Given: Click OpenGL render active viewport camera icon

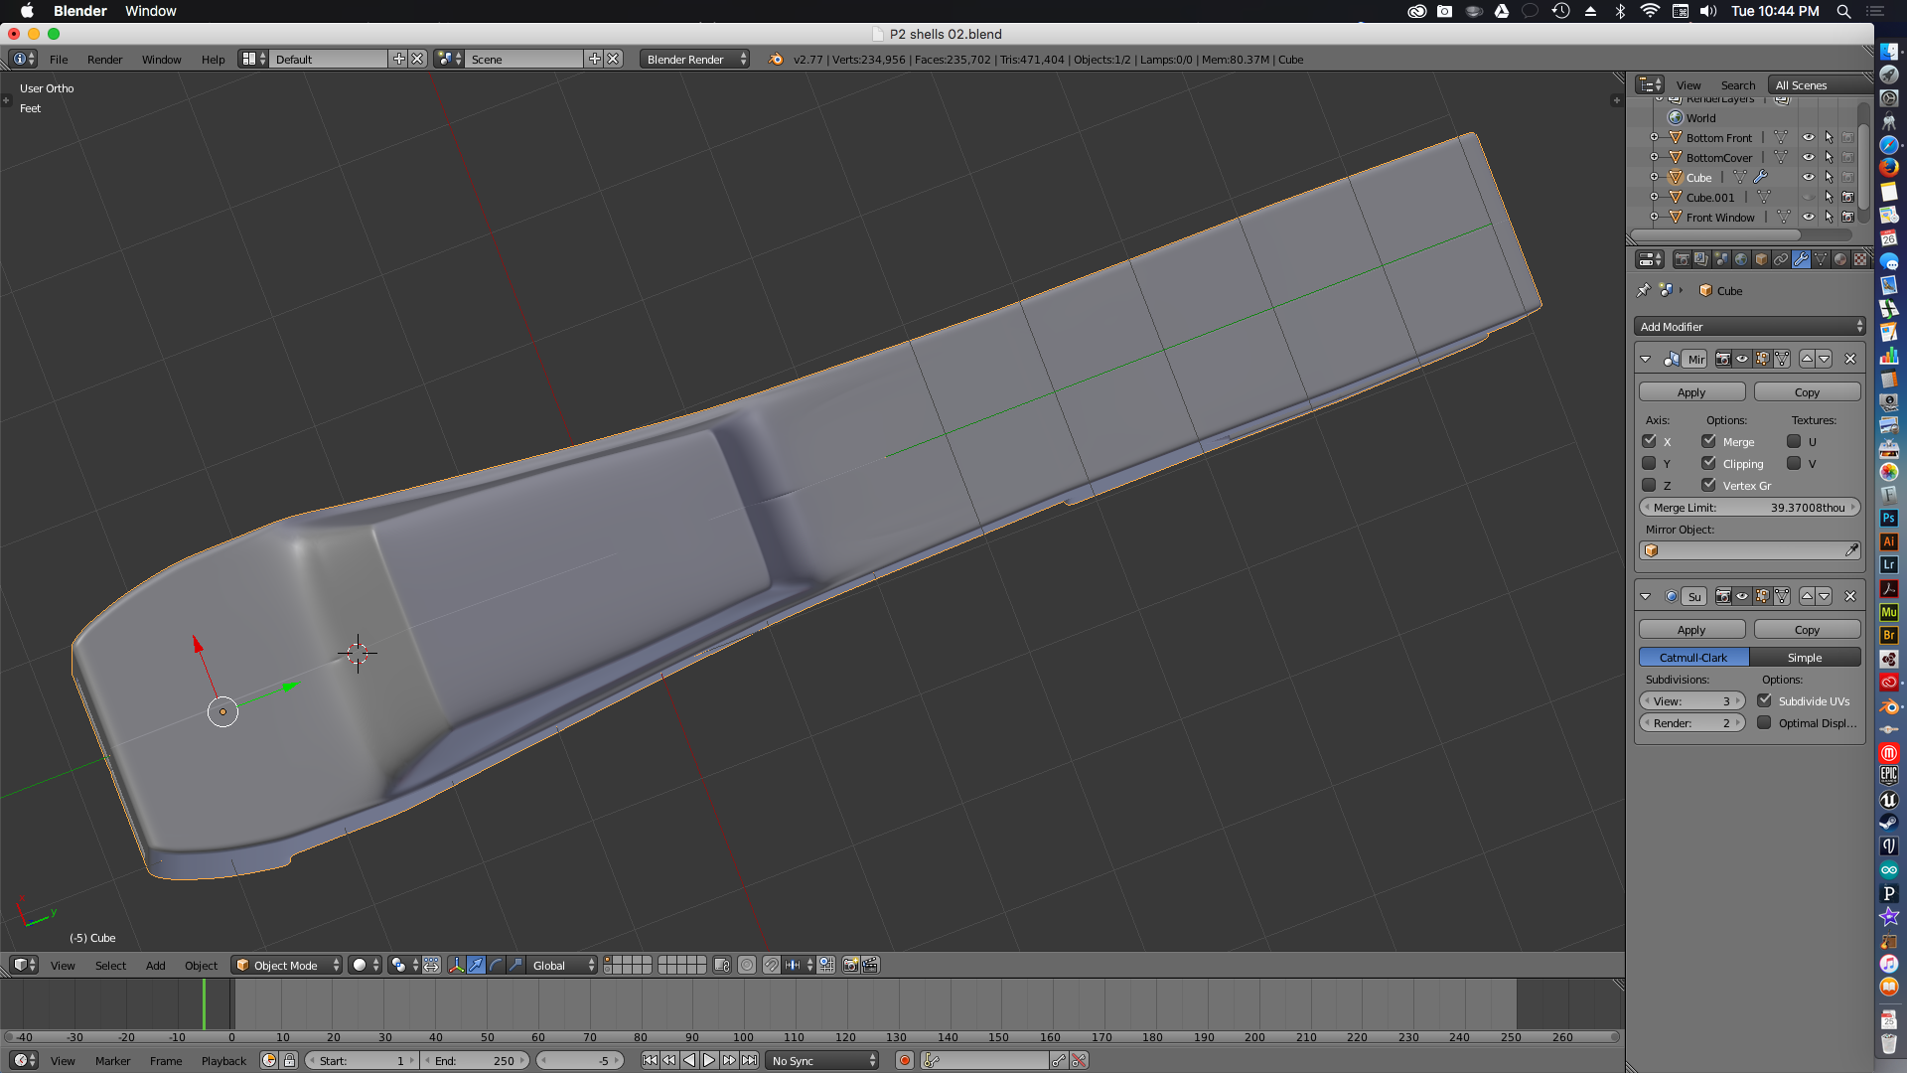Looking at the screenshot, I should pyautogui.click(x=850, y=965).
